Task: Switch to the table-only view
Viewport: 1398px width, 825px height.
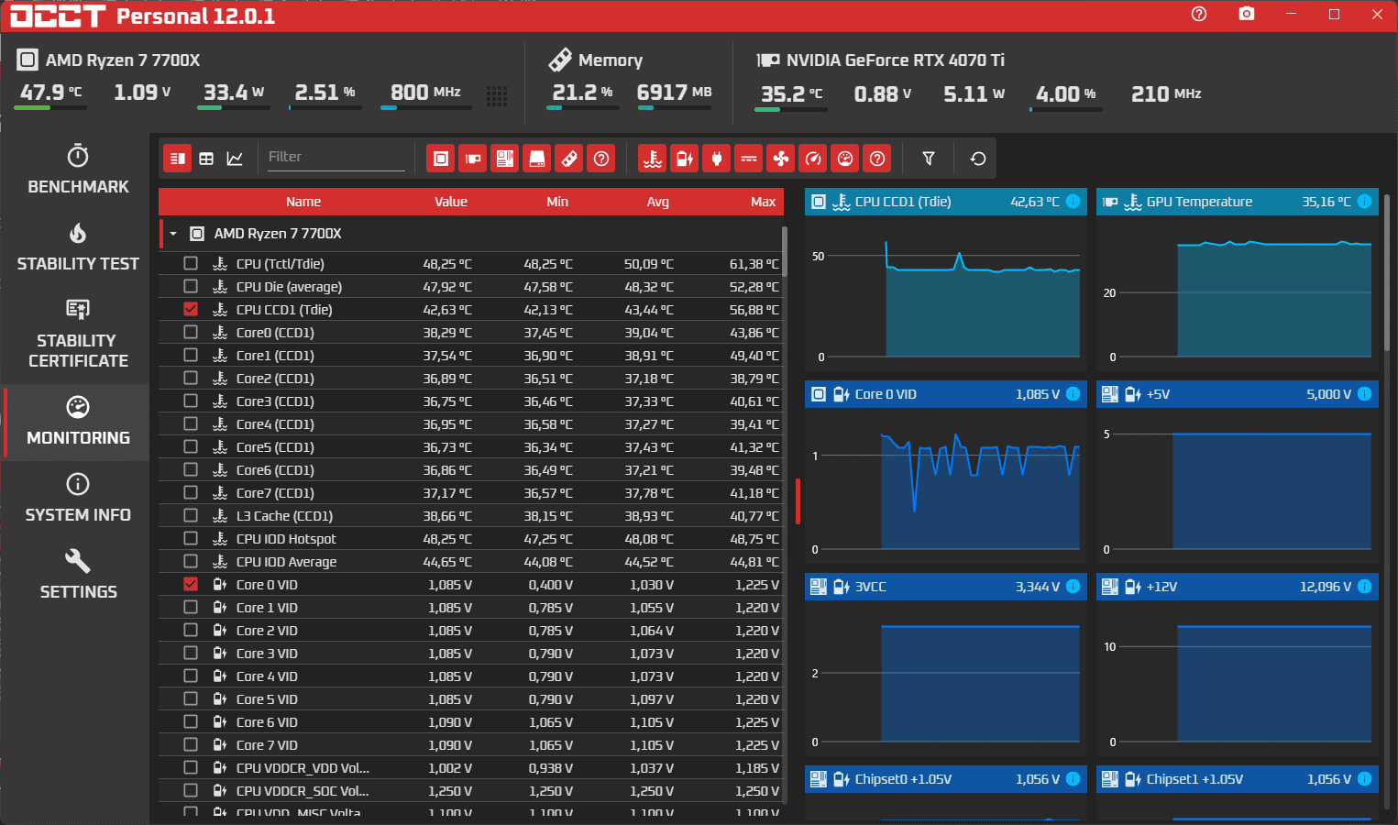Action: (206, 159)
